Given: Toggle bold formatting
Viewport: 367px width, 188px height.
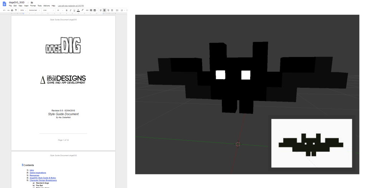Looking at the screenshot, I should (x=66, y=10).
